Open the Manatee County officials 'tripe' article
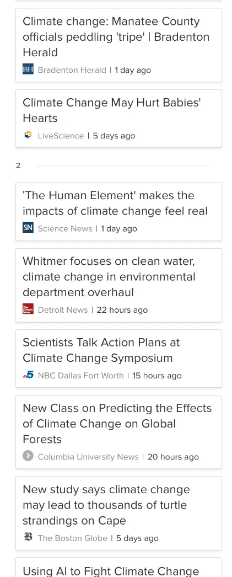 (118, 45)
